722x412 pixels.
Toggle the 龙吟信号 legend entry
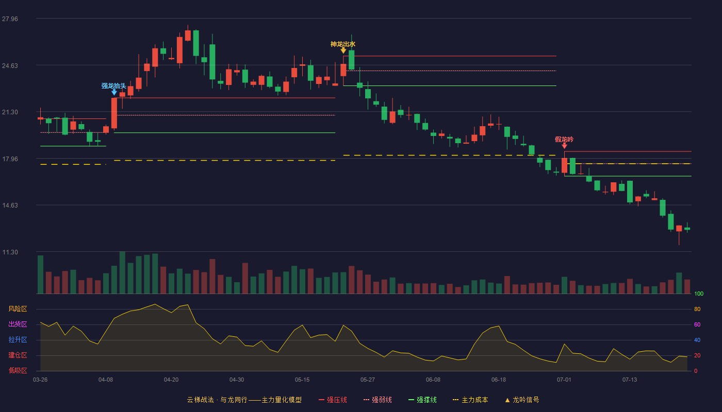point(521,400)
